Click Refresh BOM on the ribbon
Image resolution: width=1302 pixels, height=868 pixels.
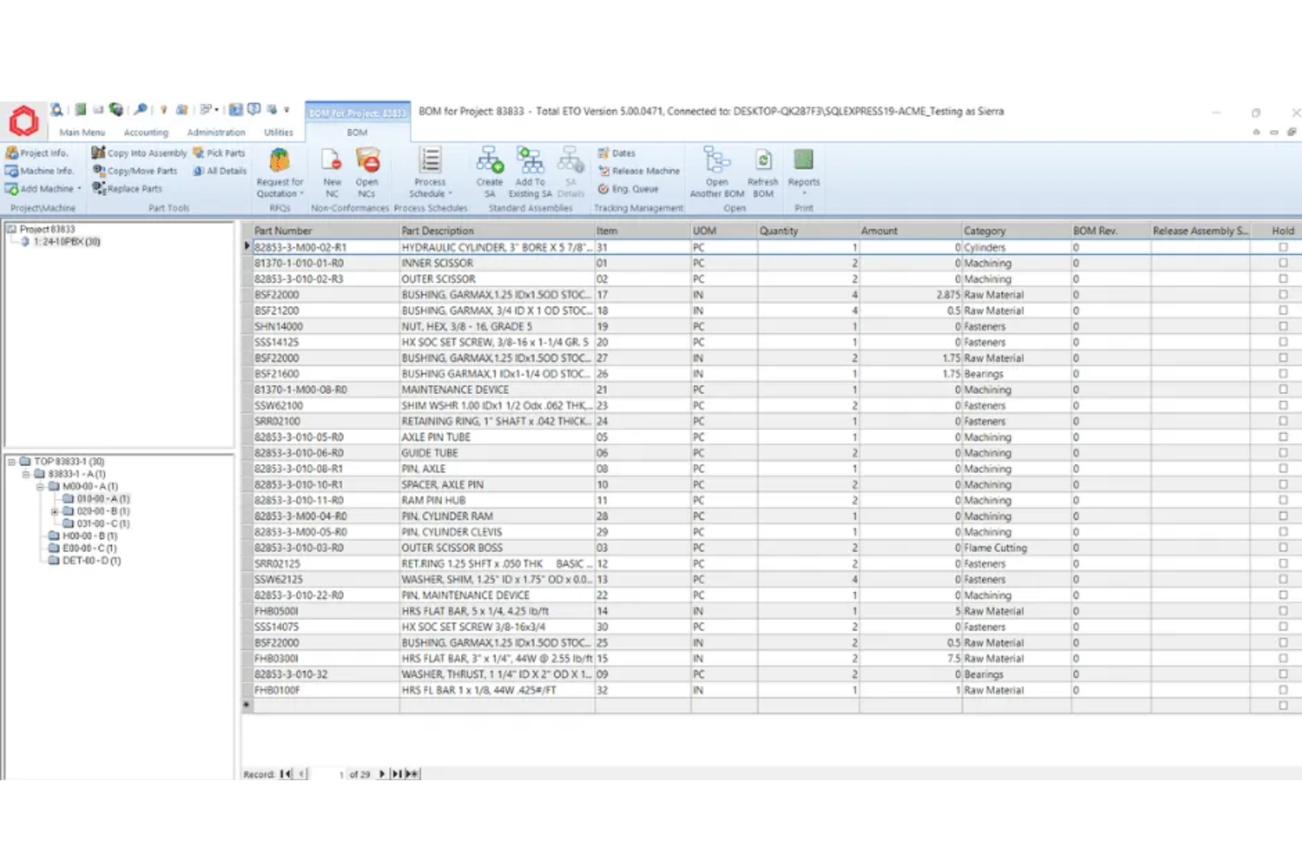pos(762,172)
